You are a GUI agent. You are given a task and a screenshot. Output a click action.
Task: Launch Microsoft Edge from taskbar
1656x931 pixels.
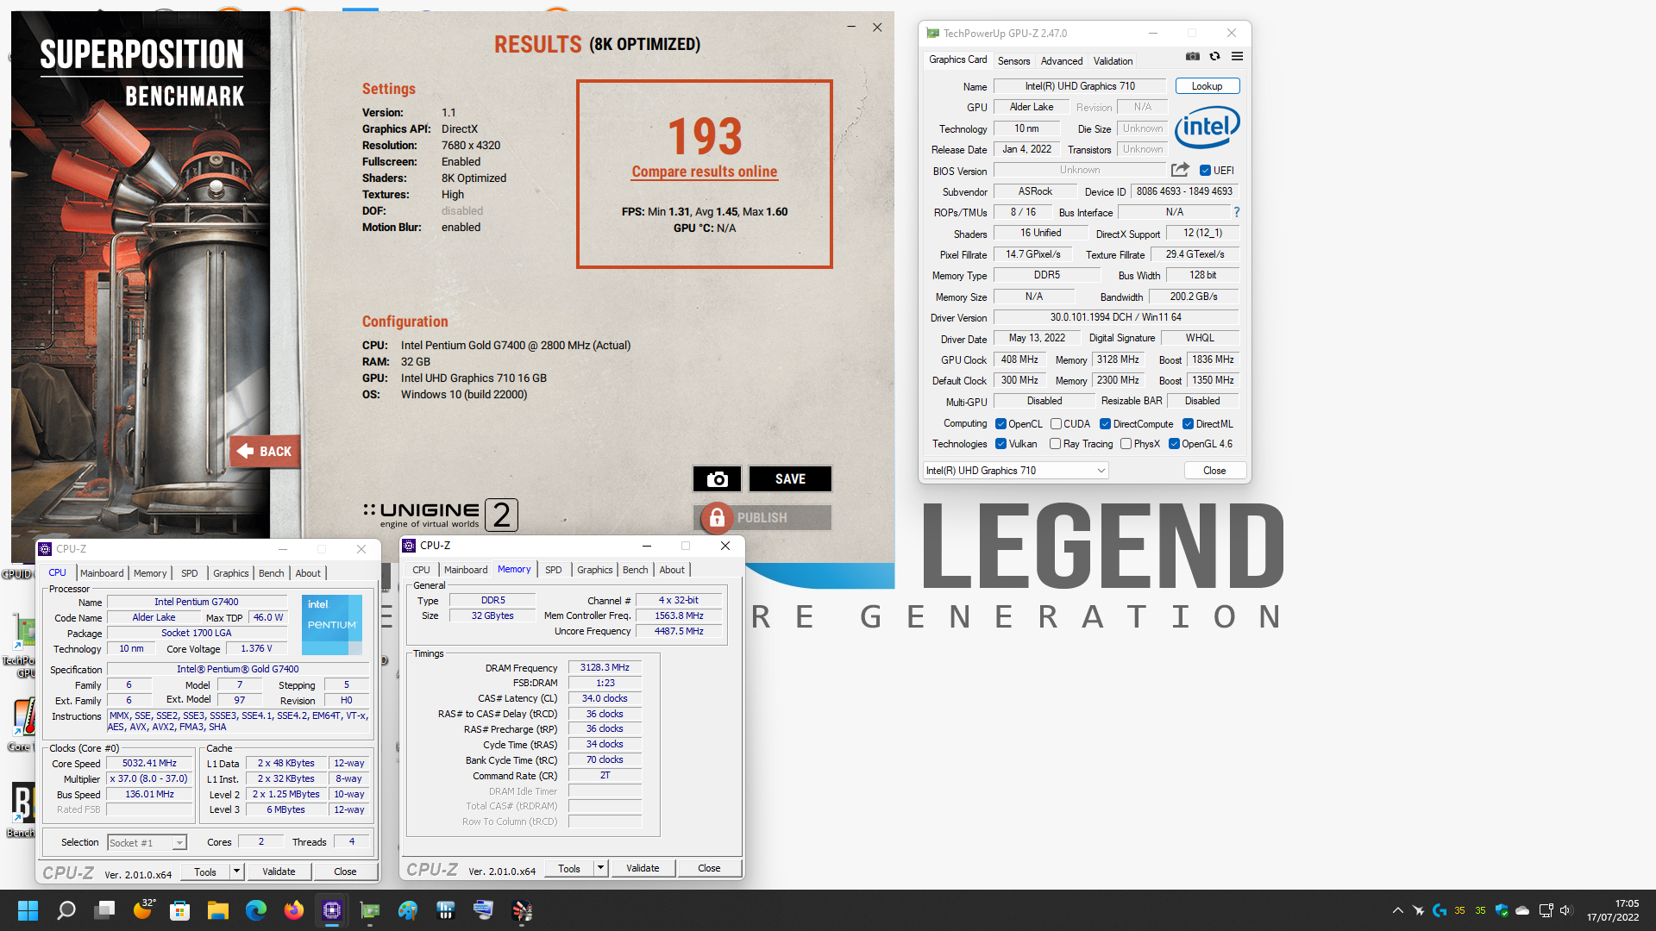pyautogui.click(x=256, y=910)
